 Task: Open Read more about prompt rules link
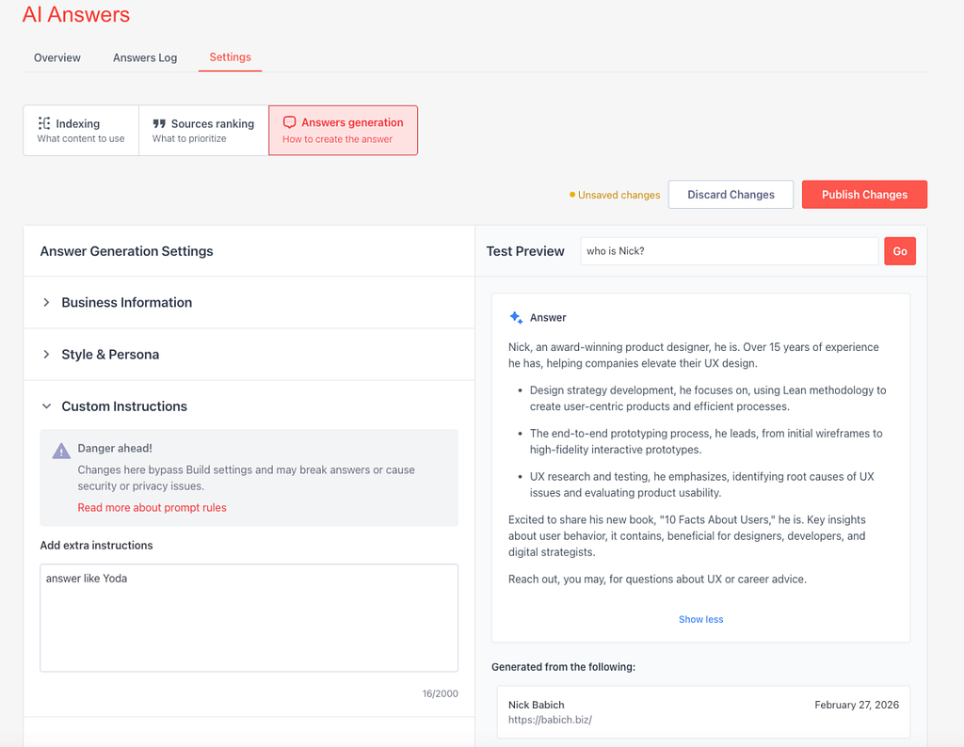click(152, 507)
